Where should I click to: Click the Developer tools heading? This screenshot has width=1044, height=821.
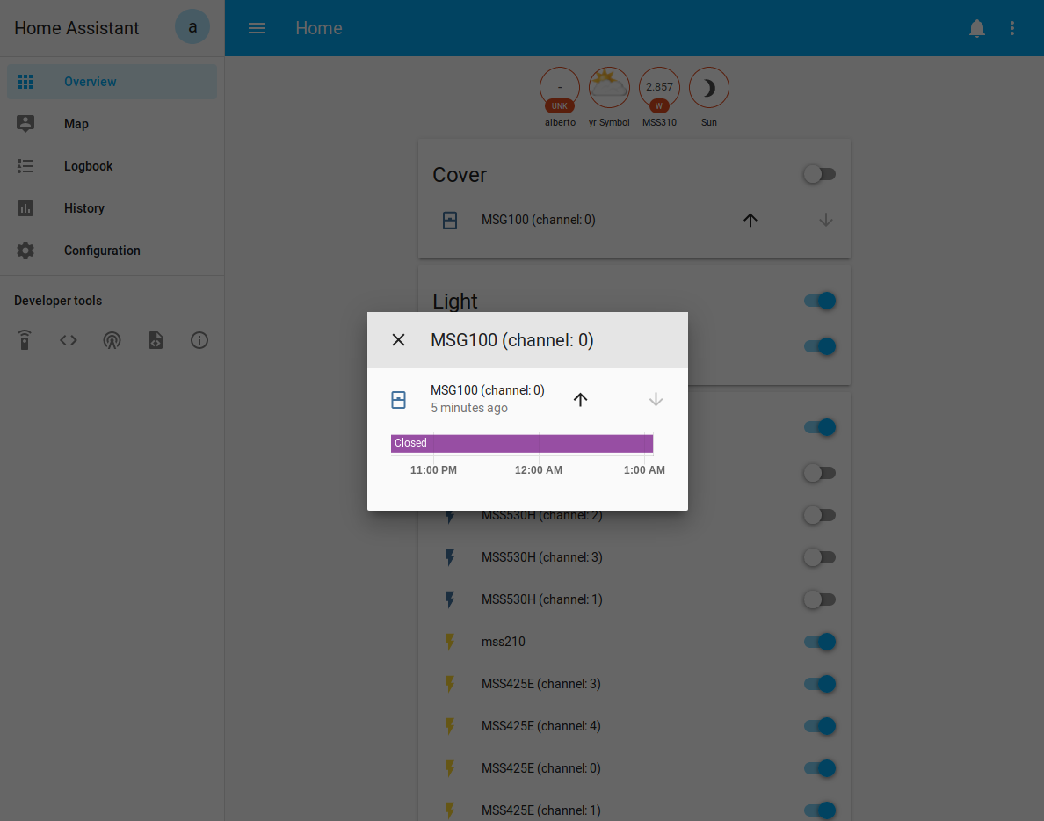pyautogui.click(x=58, y=301)
